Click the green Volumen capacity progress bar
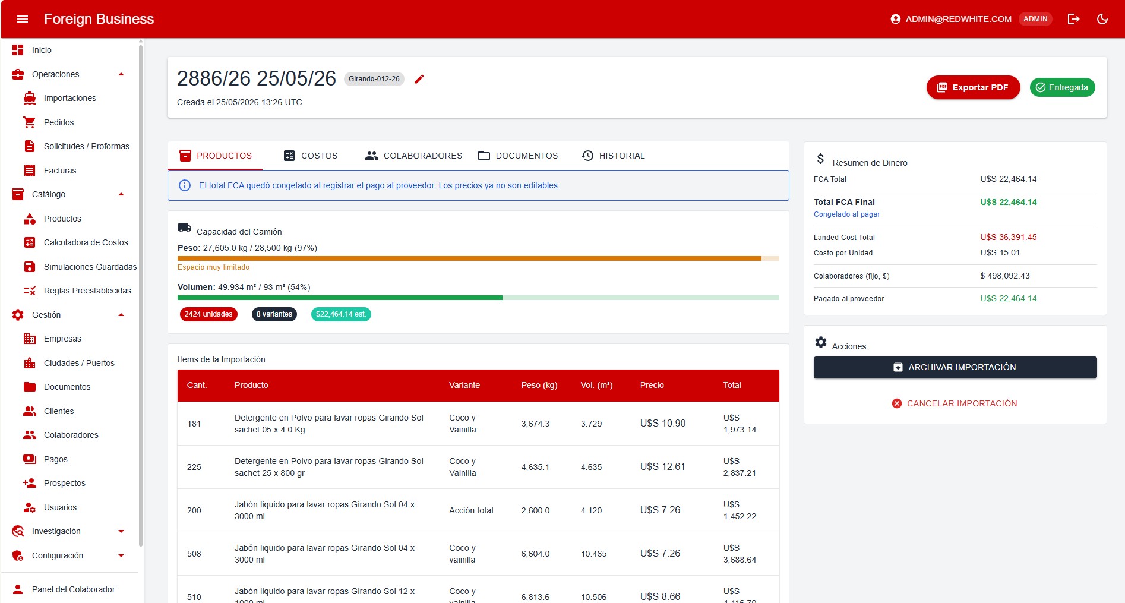 [478, 298]
